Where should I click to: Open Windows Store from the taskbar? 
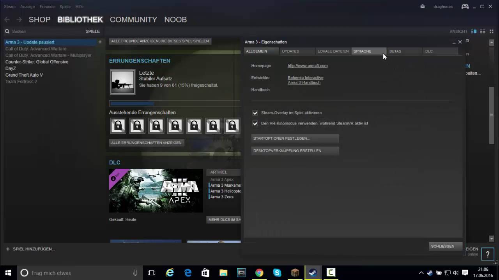tap(205, 273)
